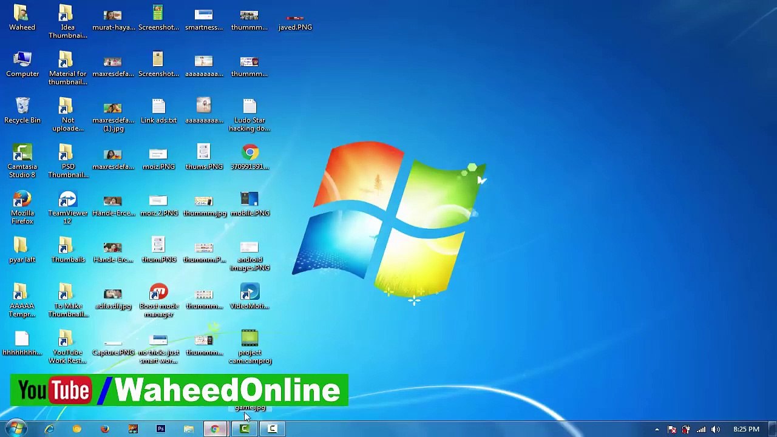
Task: Select the hhhhhhhhh... blank file
Action: 22,343
